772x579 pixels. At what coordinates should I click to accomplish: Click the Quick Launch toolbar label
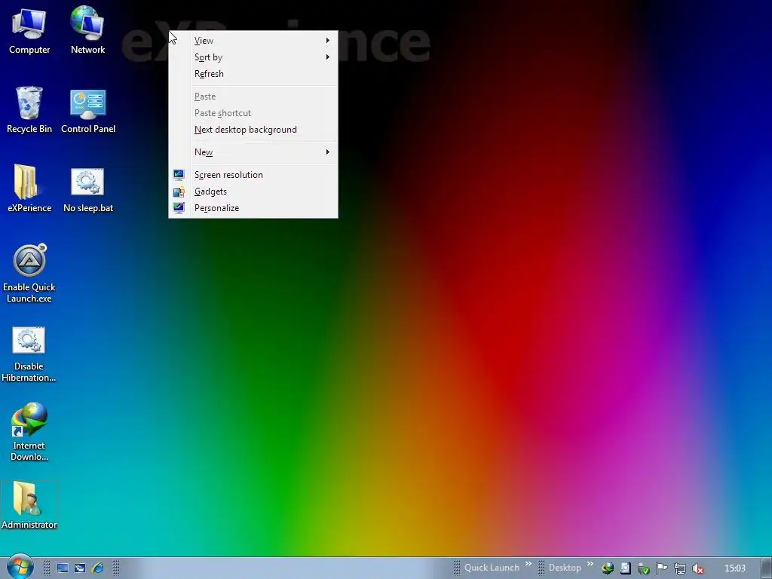(x=492, y=568)
